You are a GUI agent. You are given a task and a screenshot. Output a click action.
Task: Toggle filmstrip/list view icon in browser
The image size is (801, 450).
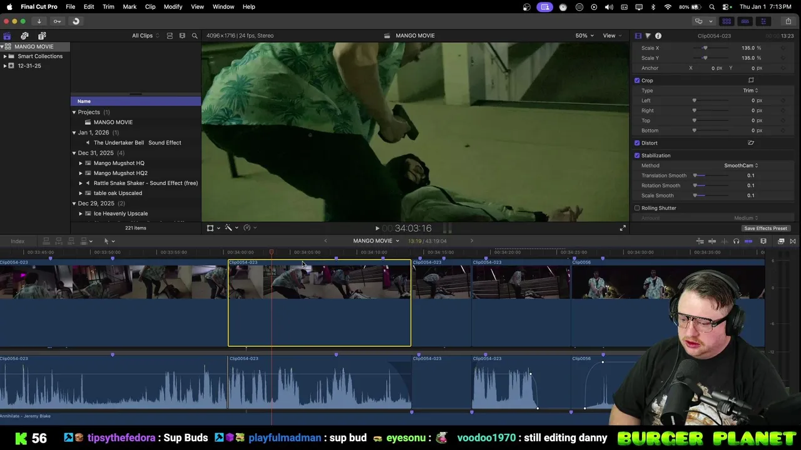(x=182, y=36)
